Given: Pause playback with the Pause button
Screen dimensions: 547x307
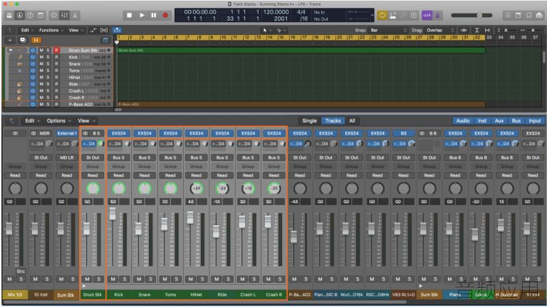Looking at the screenshot, I should pos(154,16).
